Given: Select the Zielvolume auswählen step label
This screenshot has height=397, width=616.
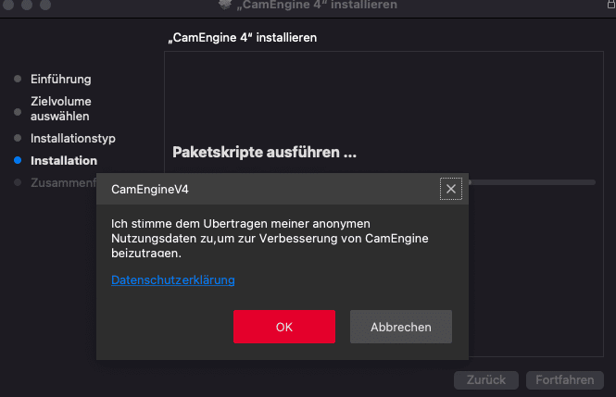Looking at the screenshot, I should [61, 109].
